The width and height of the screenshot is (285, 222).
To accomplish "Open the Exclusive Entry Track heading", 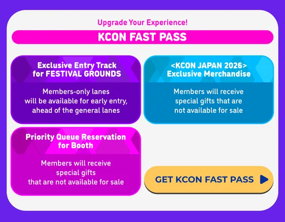I will click(76, 65).
